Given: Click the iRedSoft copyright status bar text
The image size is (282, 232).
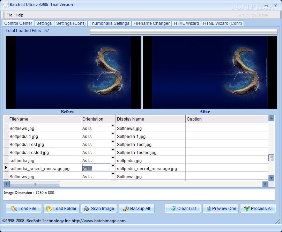Looking at the screenshot, I should coord(64,221).
